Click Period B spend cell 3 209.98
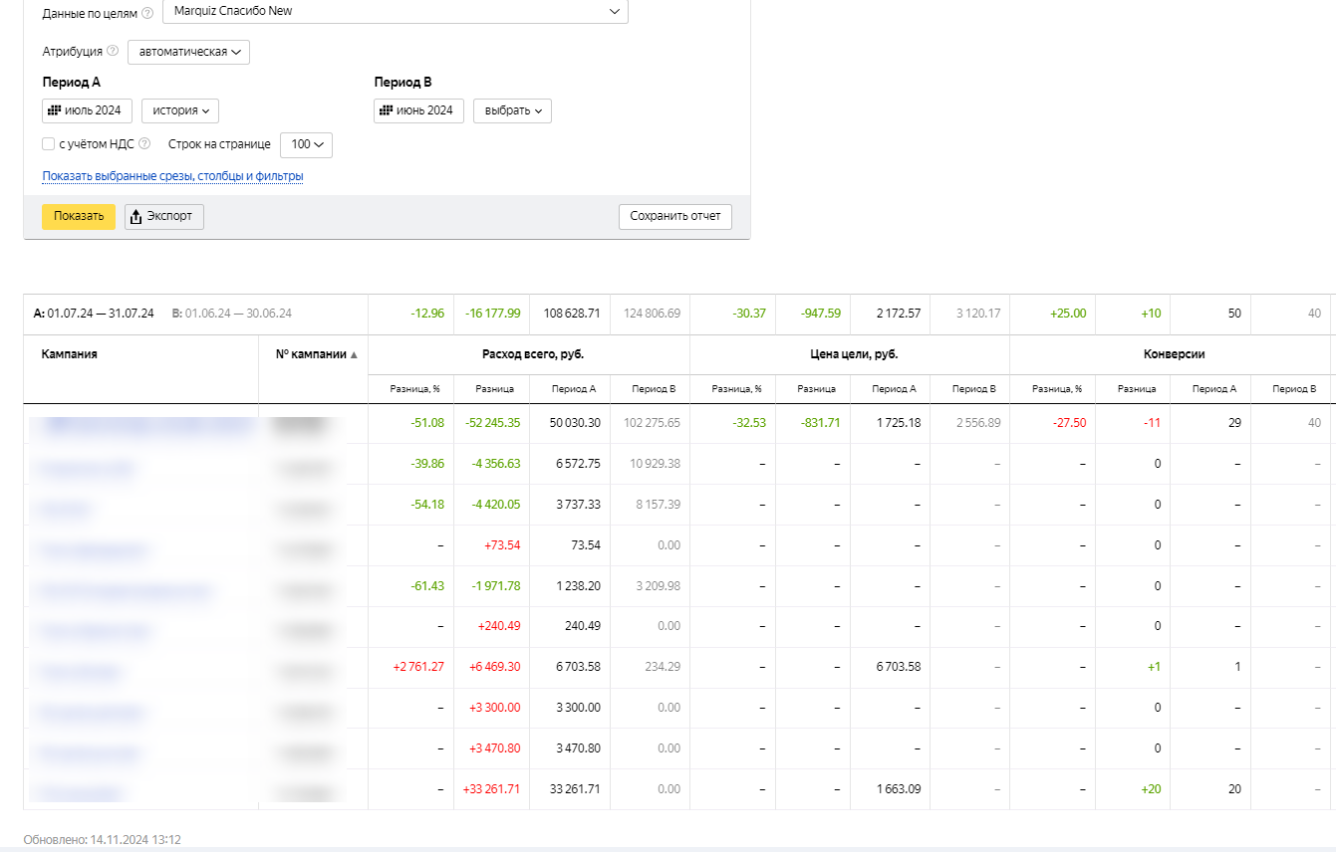The height and width of the screenshot is (852, 1336). [x=659, y=586]
